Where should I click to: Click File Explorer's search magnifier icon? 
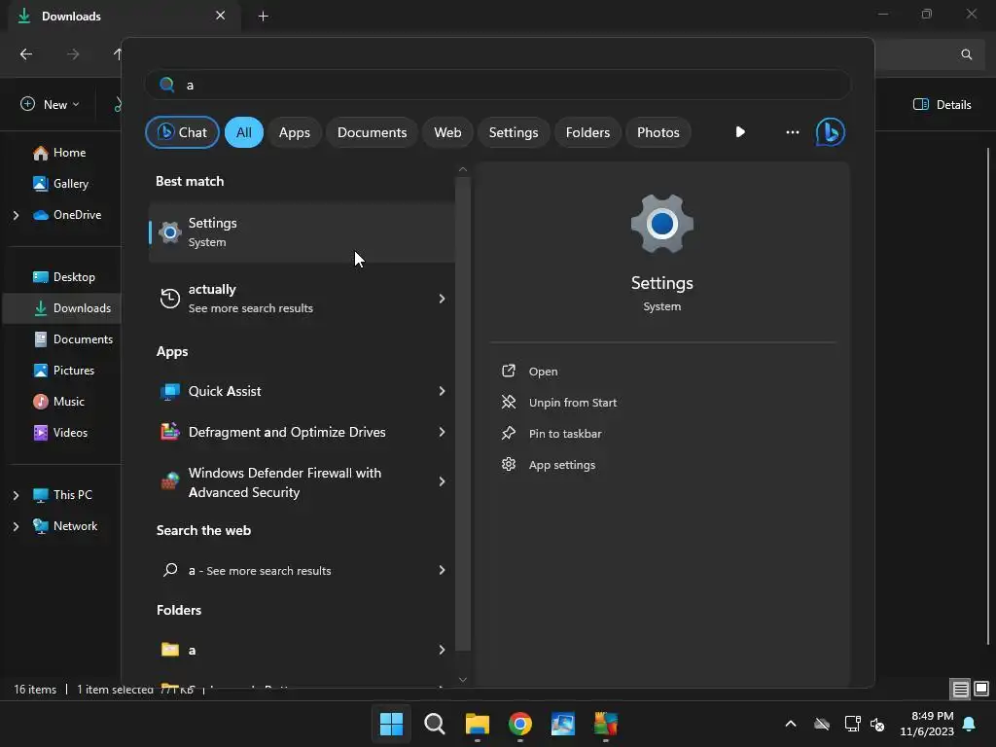click(966, 54)
